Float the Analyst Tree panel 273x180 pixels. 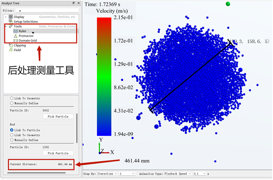73,3
